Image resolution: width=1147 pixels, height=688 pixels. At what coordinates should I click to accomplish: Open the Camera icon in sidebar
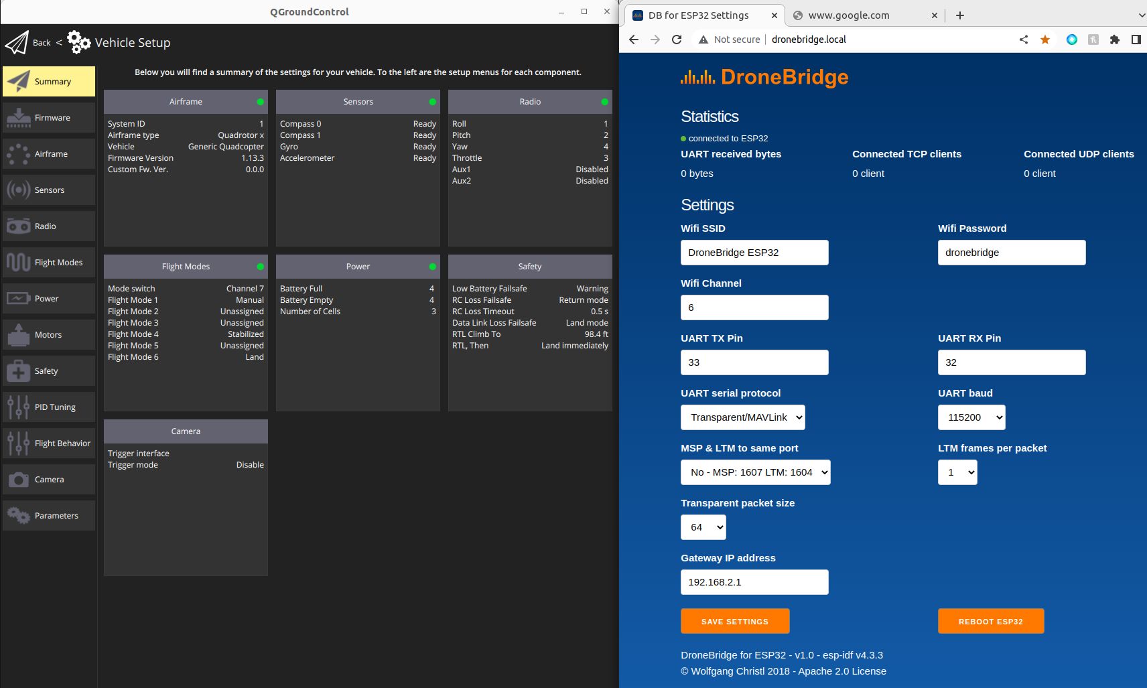coord(19,480)
